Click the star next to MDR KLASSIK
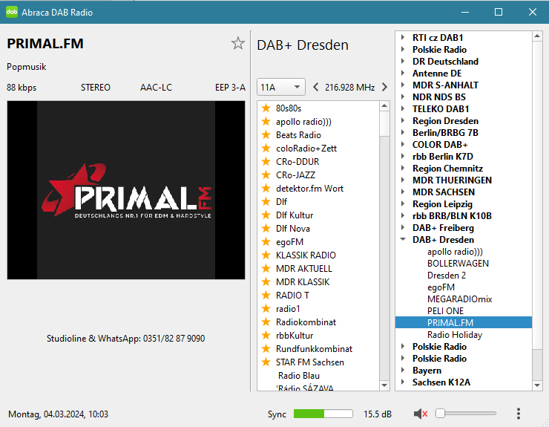The width and height of the screenshot is (549, 427). coord(266,282)
